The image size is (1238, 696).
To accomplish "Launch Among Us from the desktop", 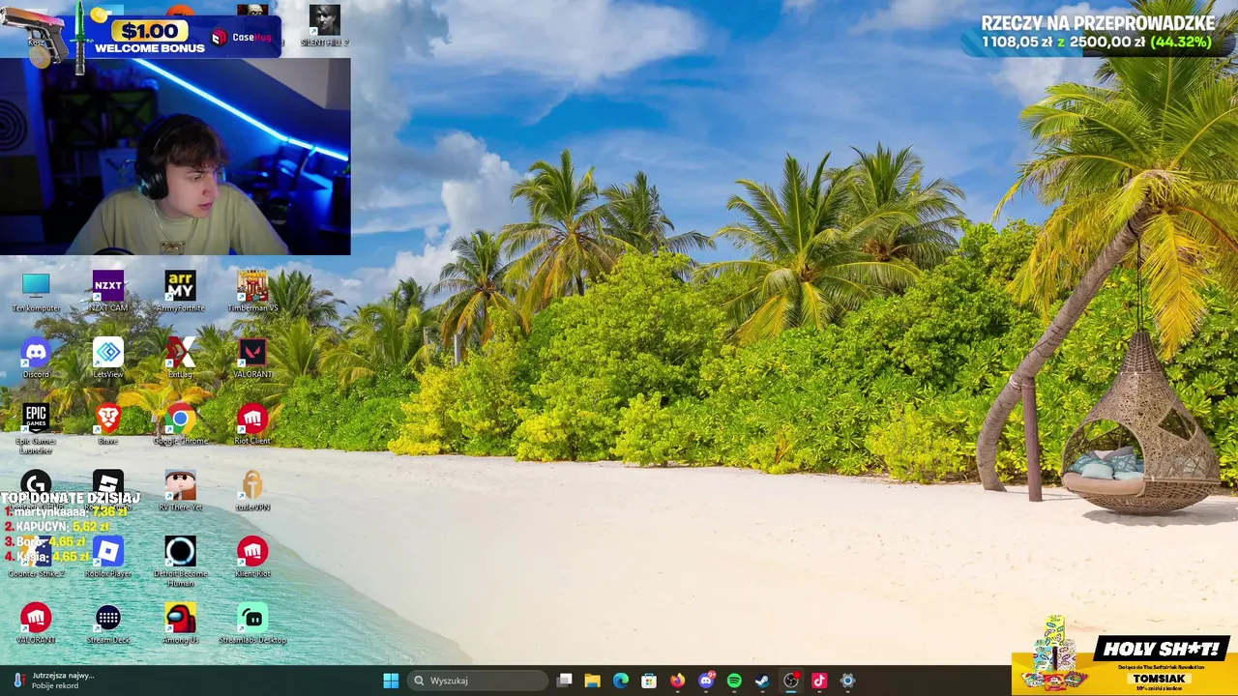I will click(180, 623).
